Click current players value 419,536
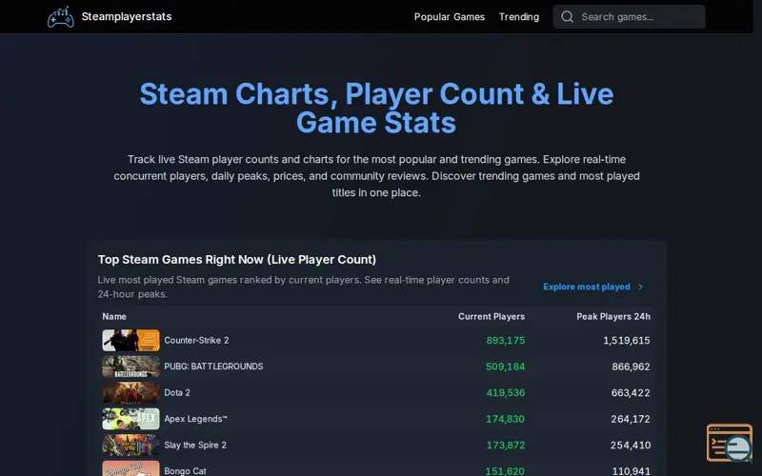Viewport: 762px width, 476px height. pyautogui.click(x=506, y=393)
